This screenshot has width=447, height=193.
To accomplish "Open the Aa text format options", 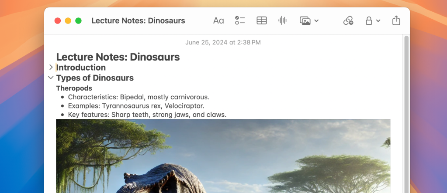I will click(218, 20).
